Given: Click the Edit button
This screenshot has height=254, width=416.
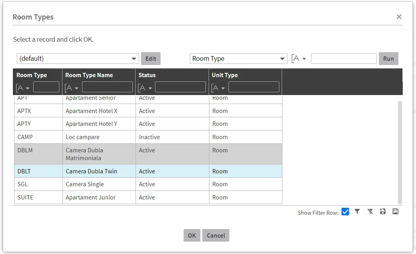Looking at the screenshot, I should [x=151, y=58].
